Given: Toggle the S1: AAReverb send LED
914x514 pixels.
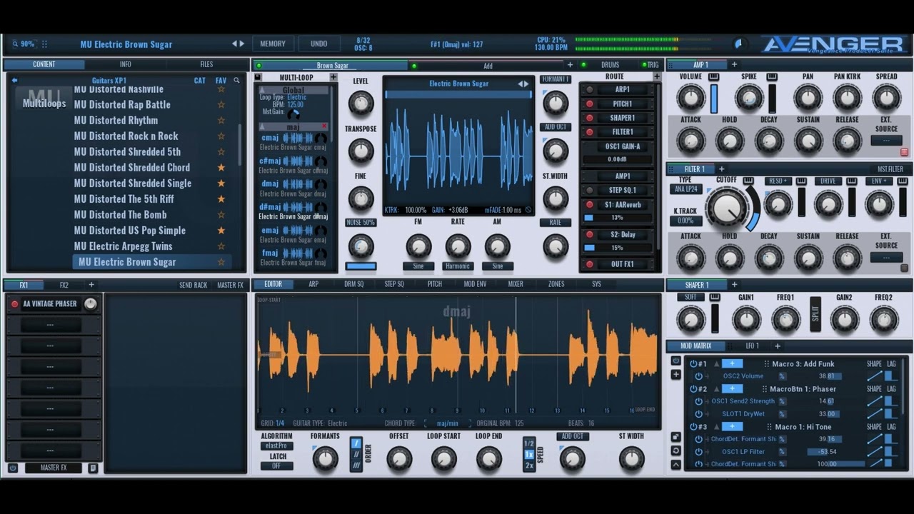Looking at the screenshot, I should 590,205.
